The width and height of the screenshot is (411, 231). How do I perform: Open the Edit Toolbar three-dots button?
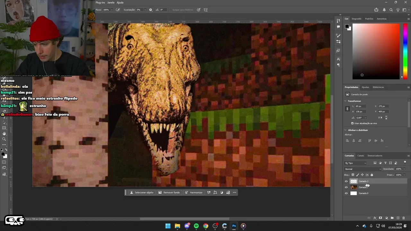pyautogui.click(x=4, y=144)
